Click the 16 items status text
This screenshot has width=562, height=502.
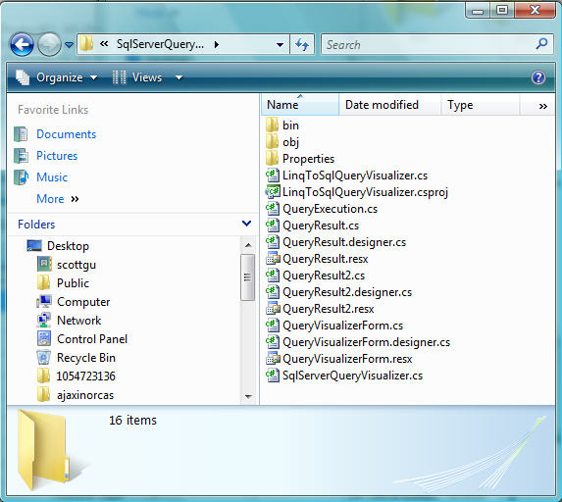point(132,420)
